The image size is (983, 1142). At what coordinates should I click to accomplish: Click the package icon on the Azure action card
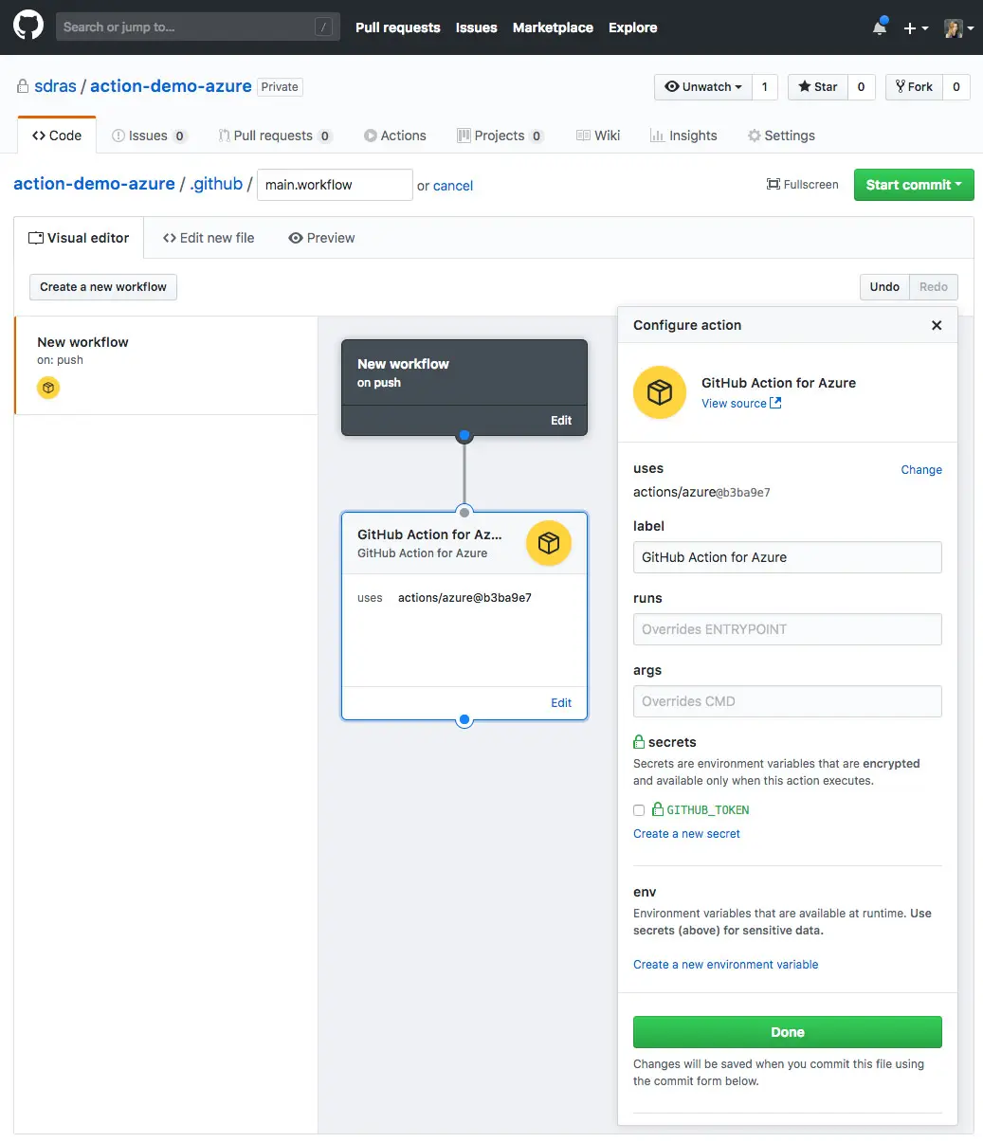(x=549, y=543)
